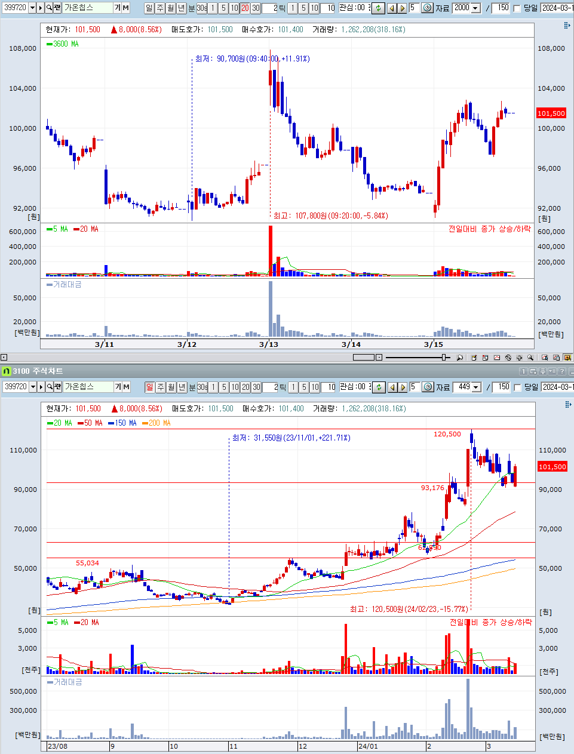Viewport: 574px width, 754px height.
Task: Click the dotted menu icon at top-right of upper chart
Action: click(x=567, y=25)
